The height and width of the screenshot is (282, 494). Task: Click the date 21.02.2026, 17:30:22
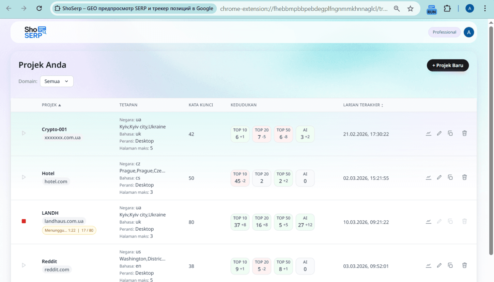pos(366,134)
